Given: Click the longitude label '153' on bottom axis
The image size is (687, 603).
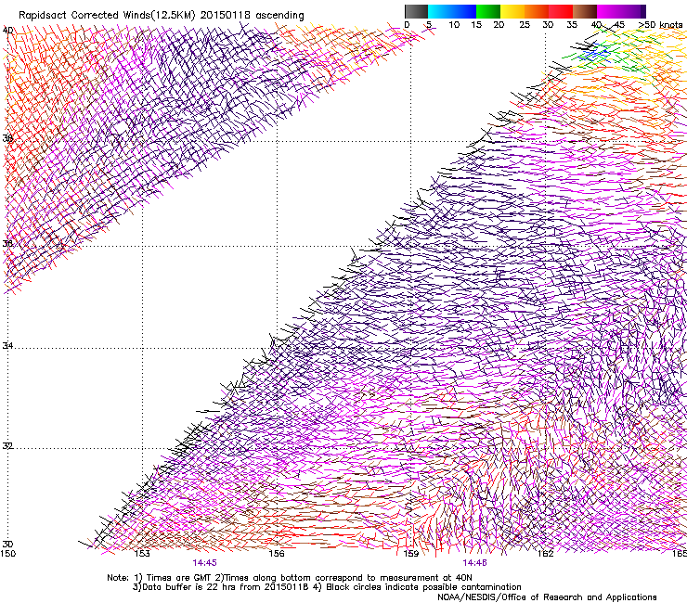Looking at the screenshot, I should 142,554.
